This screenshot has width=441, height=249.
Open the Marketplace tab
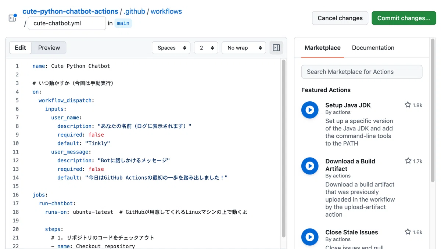323,48
